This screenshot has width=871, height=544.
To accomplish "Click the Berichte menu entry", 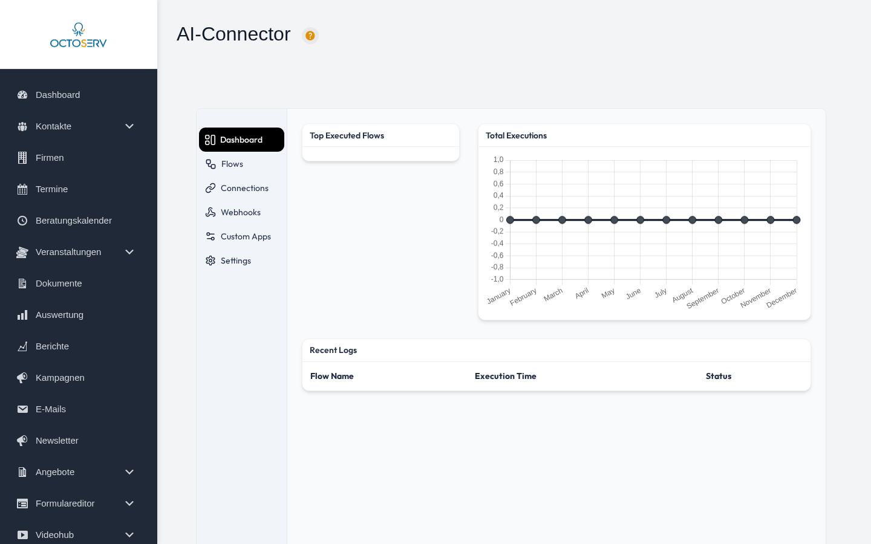I will click(52, 346).
